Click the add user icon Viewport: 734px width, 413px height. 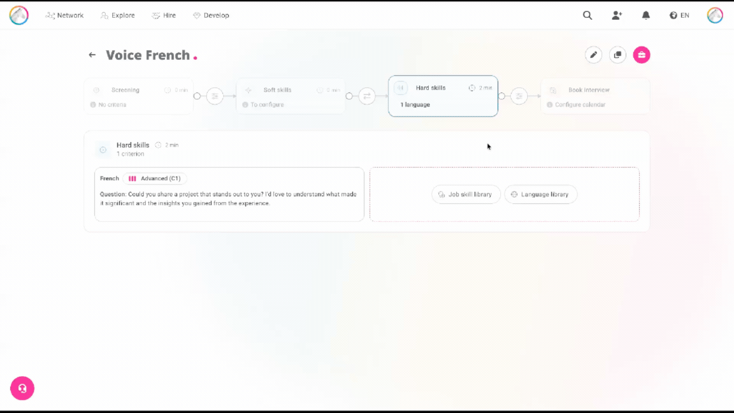click(617, 15)
